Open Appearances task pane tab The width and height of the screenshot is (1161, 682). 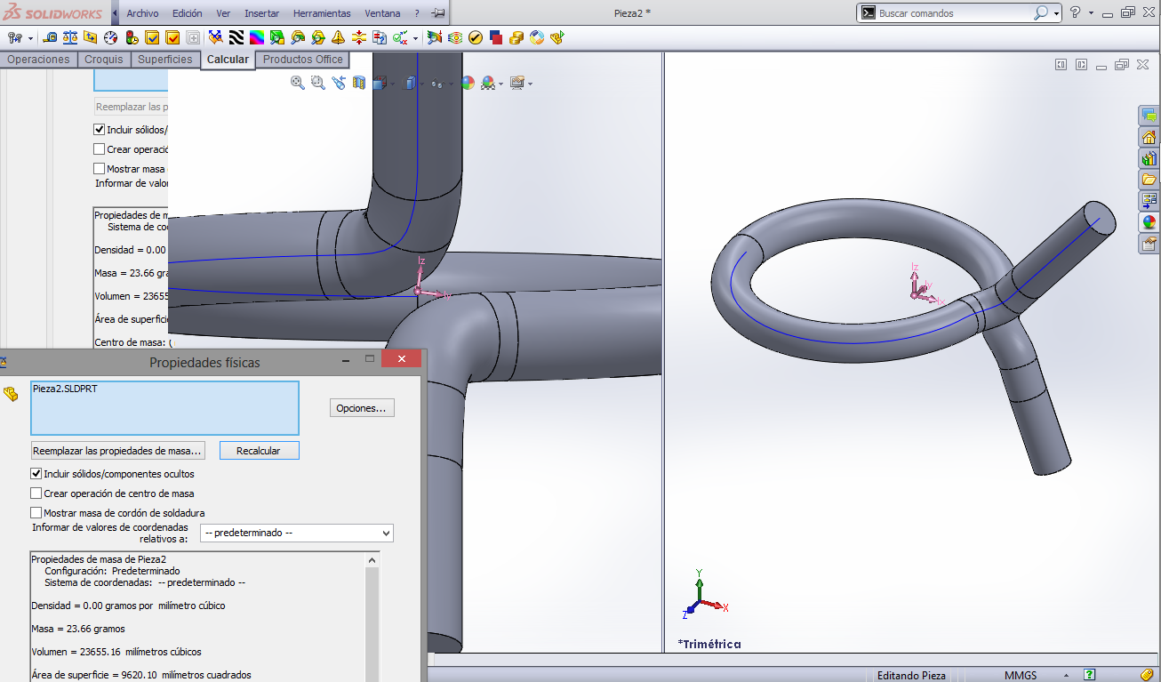pyautogui.click(x=1149, y=222)
